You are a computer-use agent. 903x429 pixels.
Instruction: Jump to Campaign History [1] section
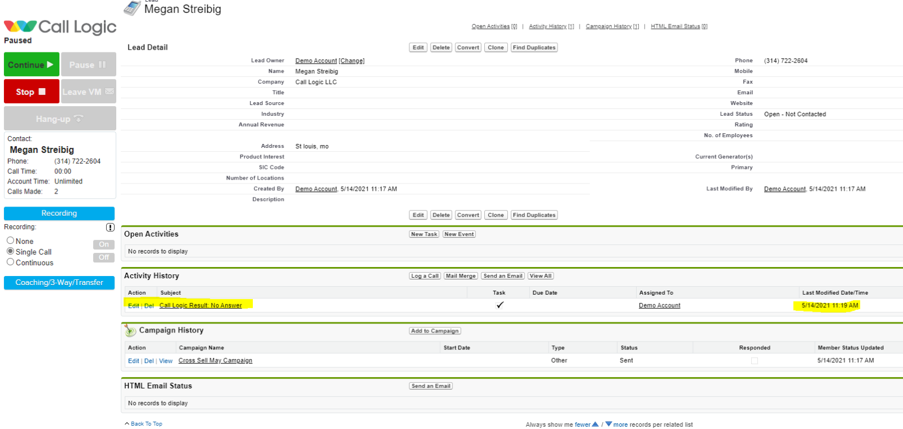pos(612,27)
